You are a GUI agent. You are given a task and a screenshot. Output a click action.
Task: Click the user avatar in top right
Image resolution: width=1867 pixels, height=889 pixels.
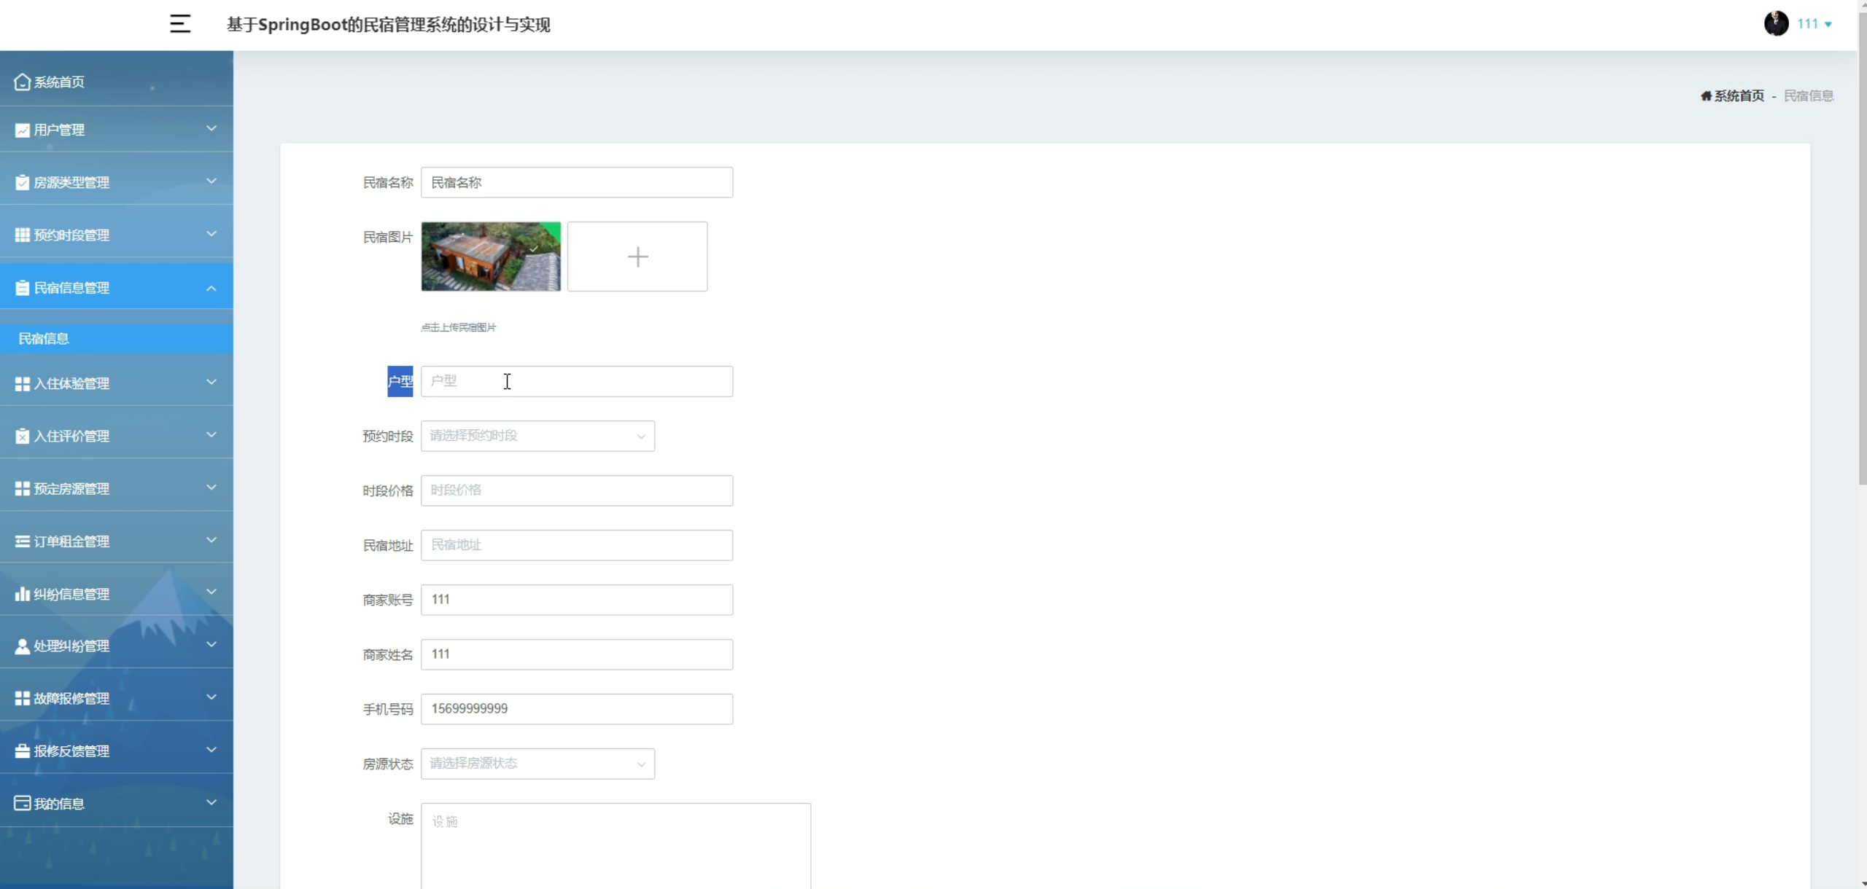pyautogui.click(x=1776, y=23)
